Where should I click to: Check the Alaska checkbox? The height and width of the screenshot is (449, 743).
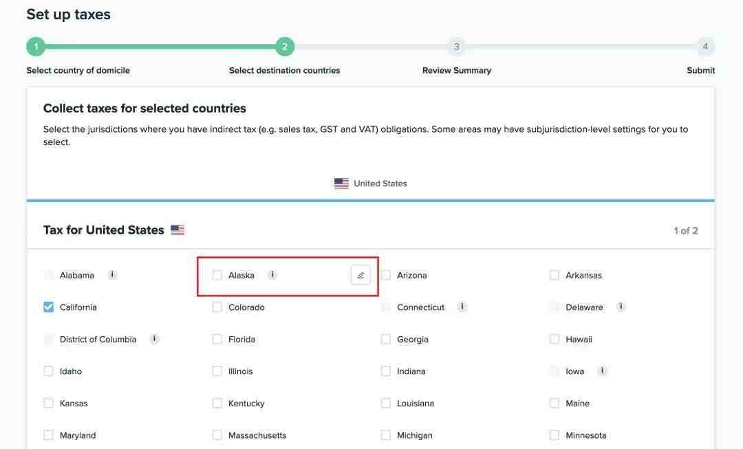click(x=217, y=275)
